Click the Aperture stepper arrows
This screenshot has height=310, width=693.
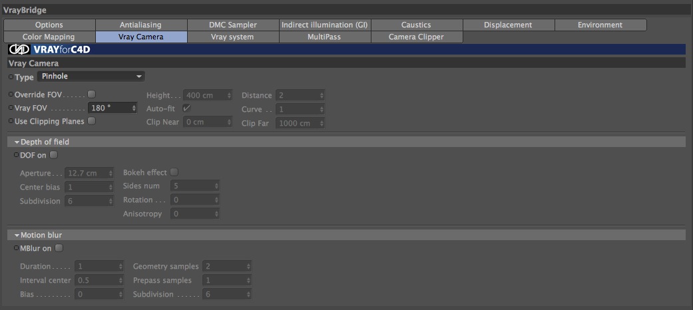(111, 173)
